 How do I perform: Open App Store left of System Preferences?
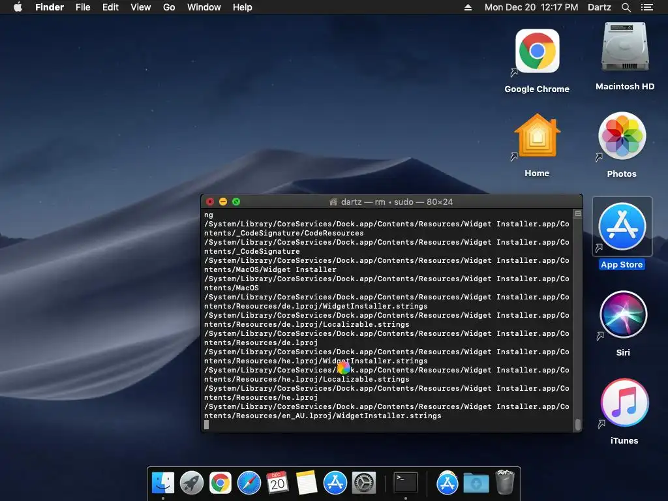pyautogui.click(x=335, y=483)
